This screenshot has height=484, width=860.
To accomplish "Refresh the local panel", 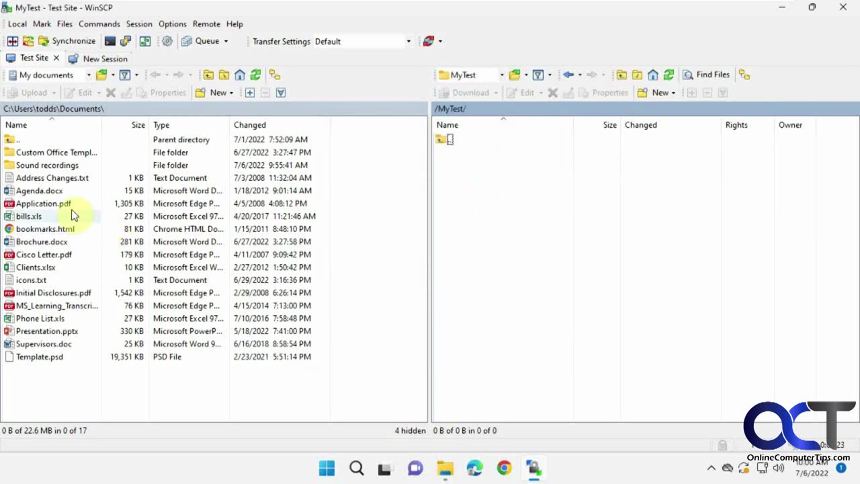I will (255, 75).
